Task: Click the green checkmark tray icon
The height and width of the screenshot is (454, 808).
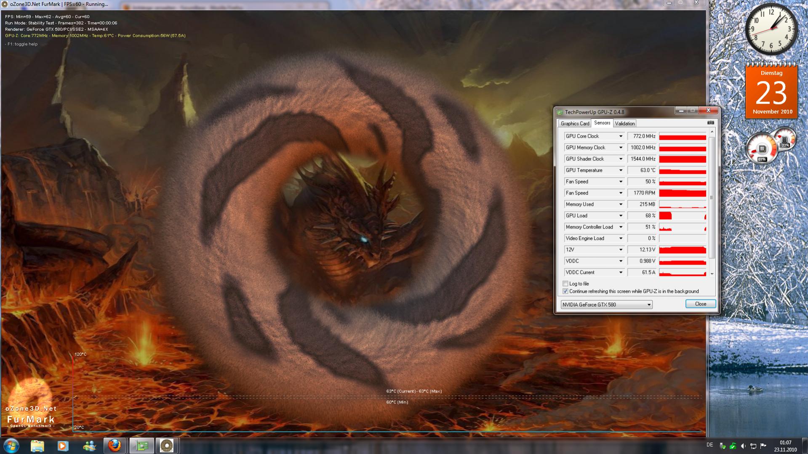Action: pyautogui.click(x=733, y=446)
